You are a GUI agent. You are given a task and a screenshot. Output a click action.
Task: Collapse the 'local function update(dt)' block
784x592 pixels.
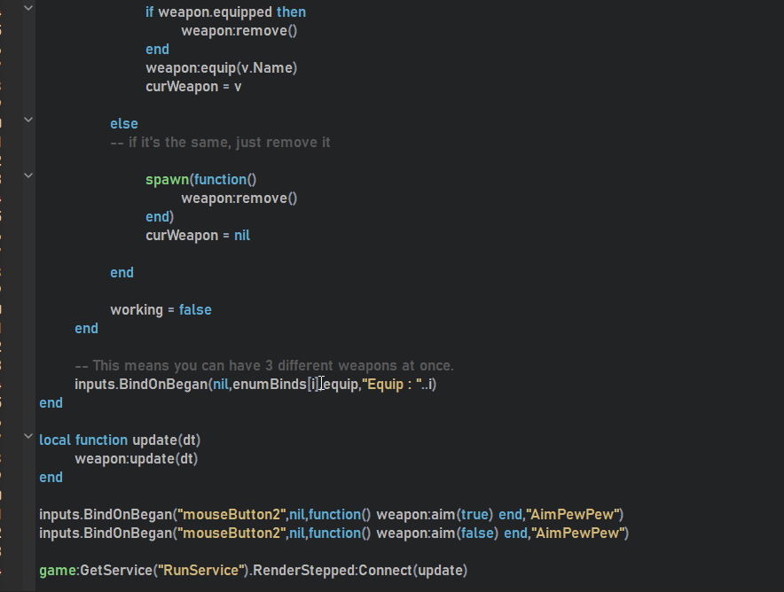pyautogui.click(x=28, y=436)
